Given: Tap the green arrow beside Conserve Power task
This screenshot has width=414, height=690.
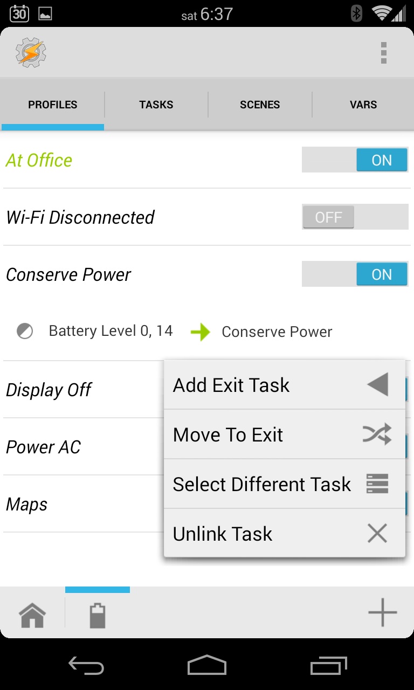Looking at the screenshot, I should [x=200, y=332].
